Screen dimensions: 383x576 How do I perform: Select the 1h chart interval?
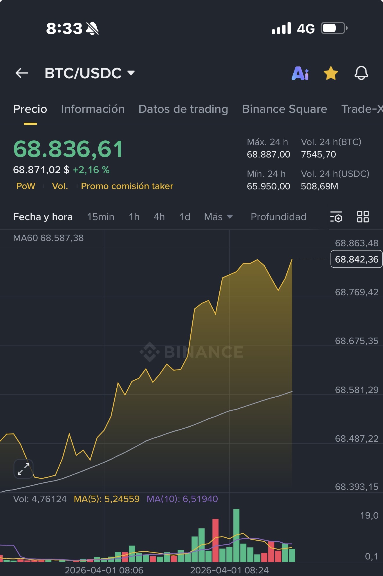[134, 217]
